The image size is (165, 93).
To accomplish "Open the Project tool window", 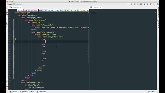I will (x=7, y=11).
